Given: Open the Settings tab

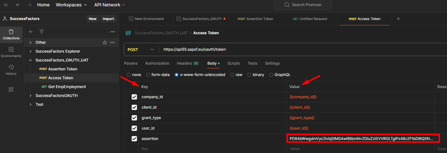Looking at the screenshot, I should tap(272, 63).
